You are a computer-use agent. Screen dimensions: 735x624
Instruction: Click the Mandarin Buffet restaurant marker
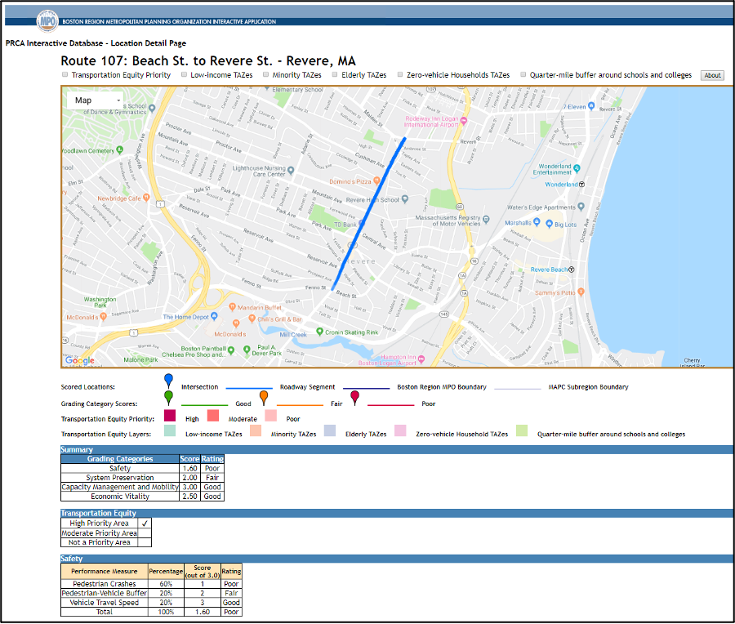coord(233,307)
